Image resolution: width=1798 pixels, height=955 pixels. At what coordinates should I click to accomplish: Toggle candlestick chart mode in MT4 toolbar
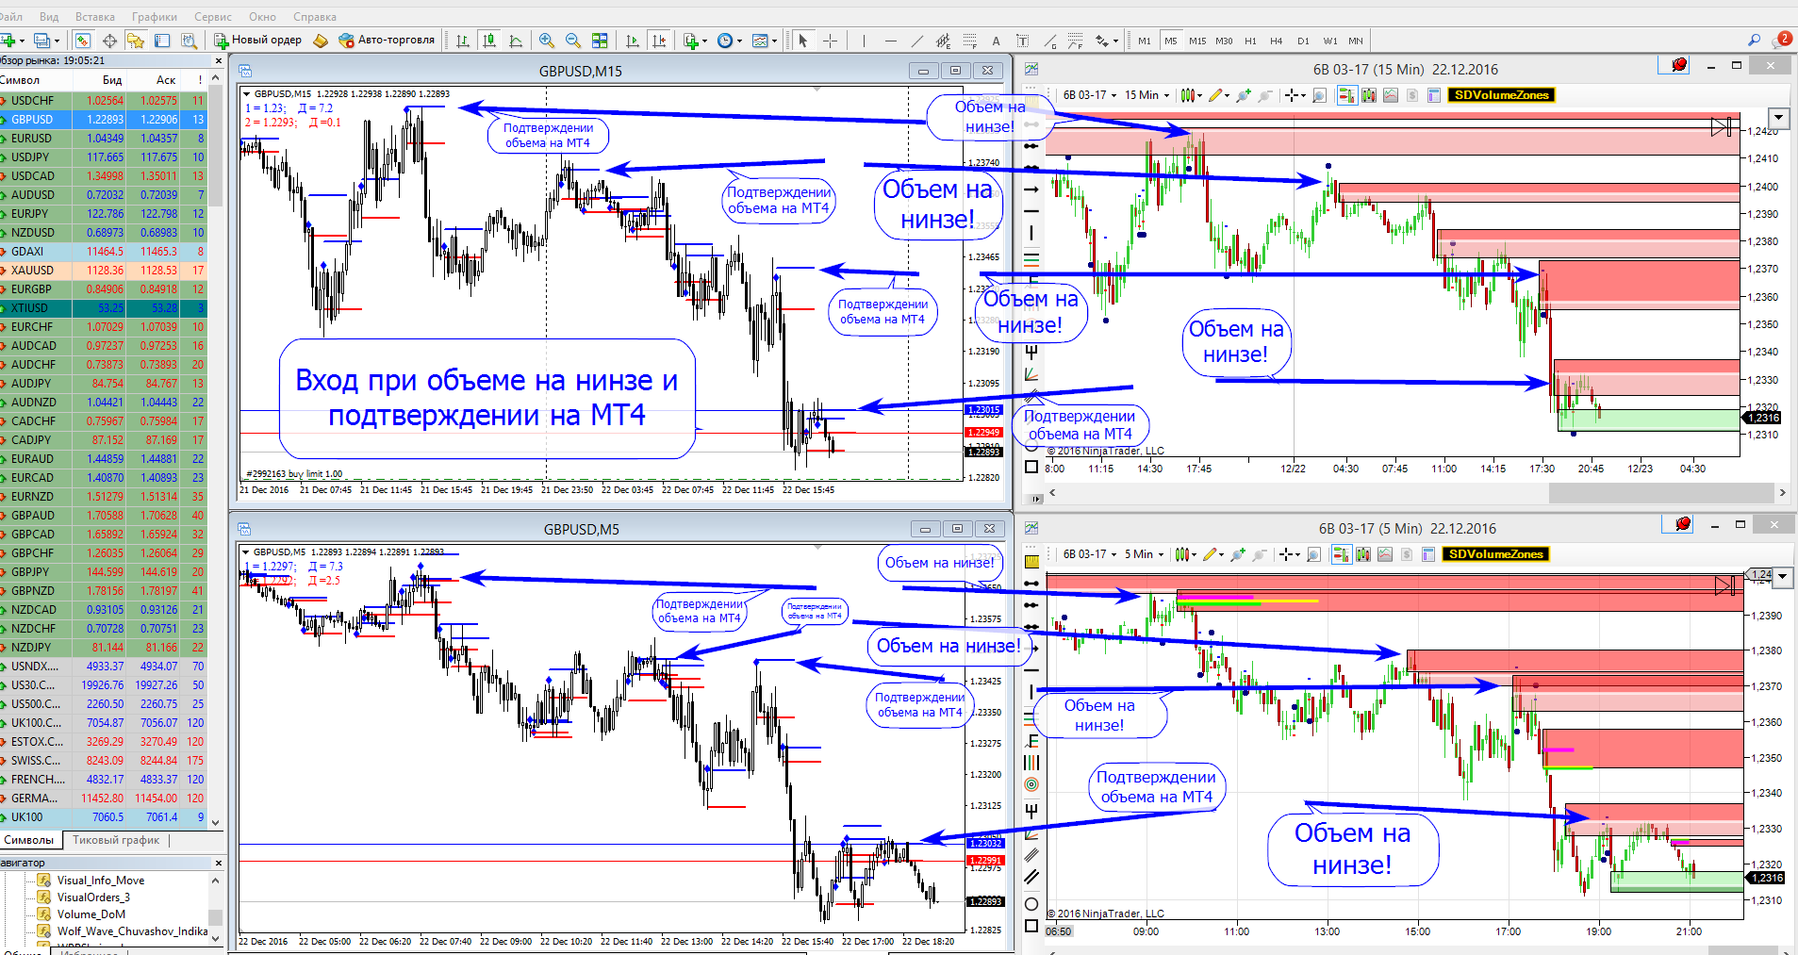tap(489, 41)
